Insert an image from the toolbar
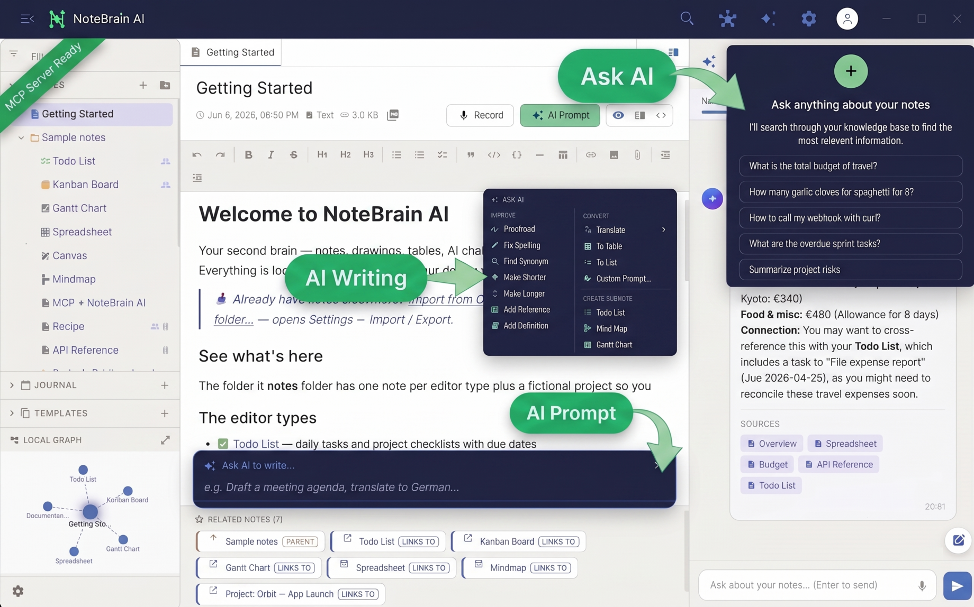 [614, 155]
